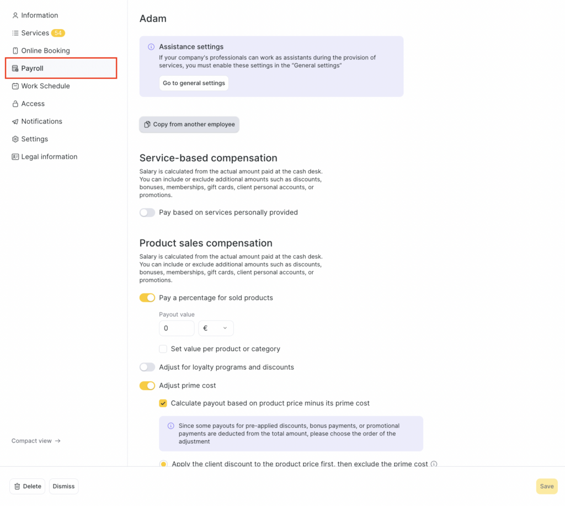Turn off Pay a percentage for sold products
The image size is (565, 506).
click(147, 298)
